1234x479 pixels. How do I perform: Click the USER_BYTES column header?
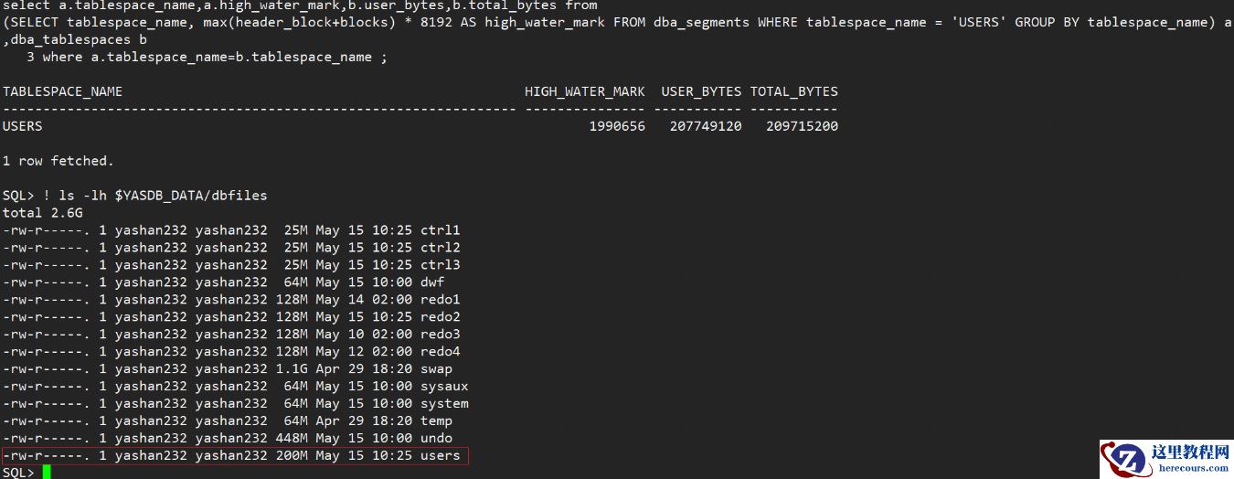[701, 91]
